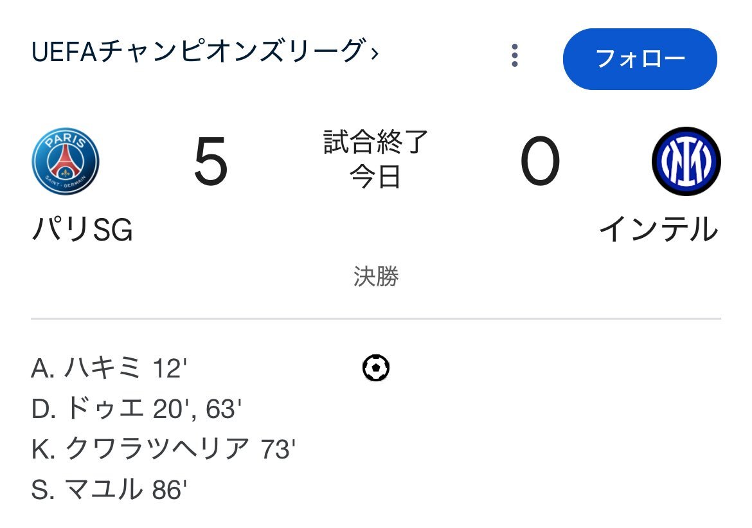Click the 86' goal minute marker
The image size is (752, 528).
point(170,490)
